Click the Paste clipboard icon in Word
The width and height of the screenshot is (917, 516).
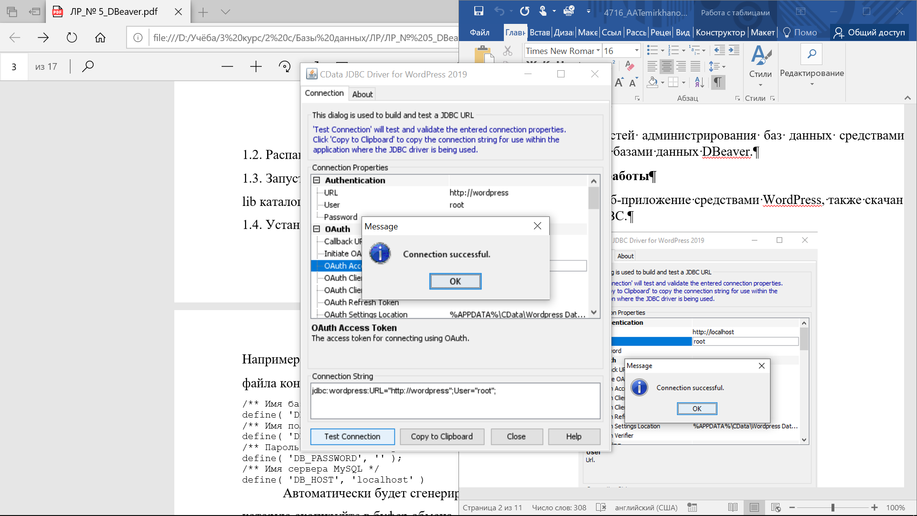[x=484, y=54]
